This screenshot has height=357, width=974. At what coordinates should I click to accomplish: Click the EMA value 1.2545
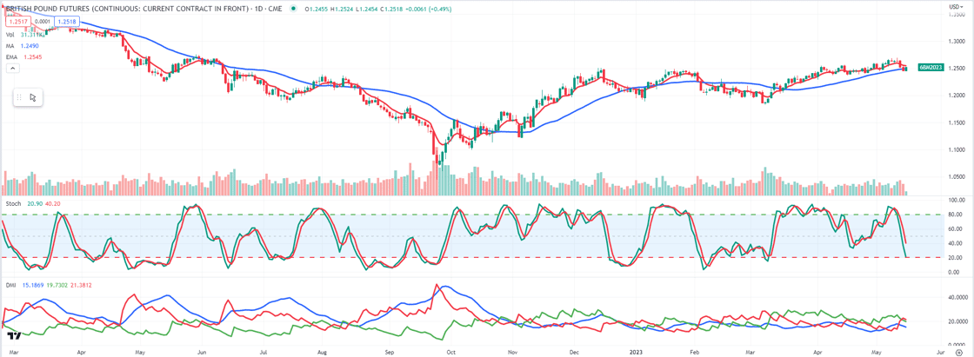coord(31,57)
